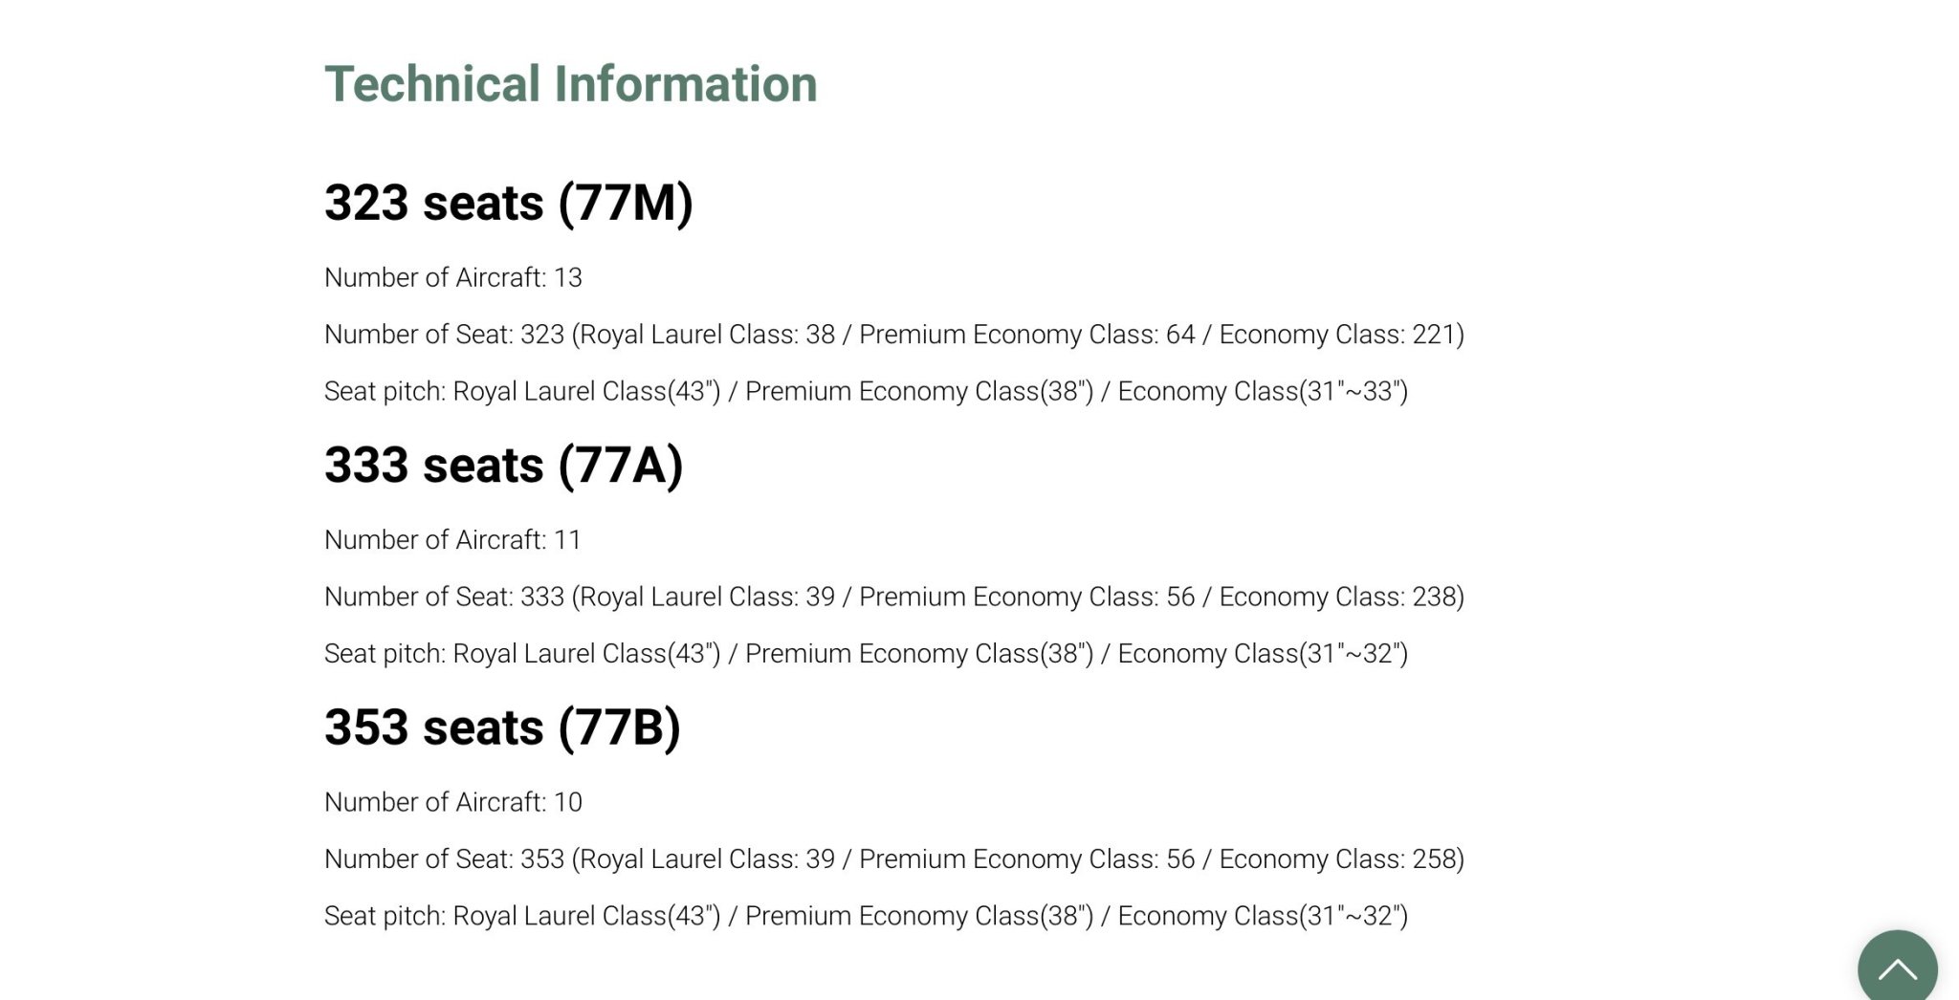Image resolution: width=1959 pixels, height=1000 pixels.
Task: Click Royal Laurel Class: 38 text
Action: [x=708, y=335]
